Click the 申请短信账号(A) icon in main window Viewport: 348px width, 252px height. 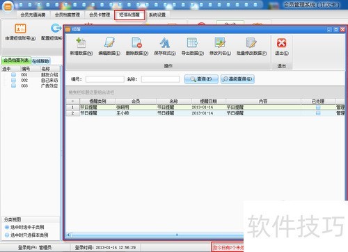tap(20, 28)
